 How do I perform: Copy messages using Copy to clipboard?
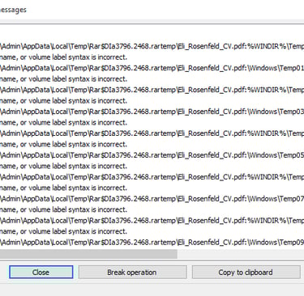coord(246,272)
